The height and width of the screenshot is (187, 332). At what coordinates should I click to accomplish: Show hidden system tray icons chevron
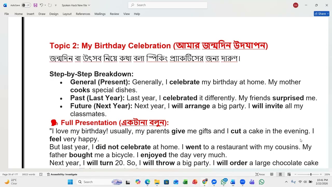[x=286, y=182]
